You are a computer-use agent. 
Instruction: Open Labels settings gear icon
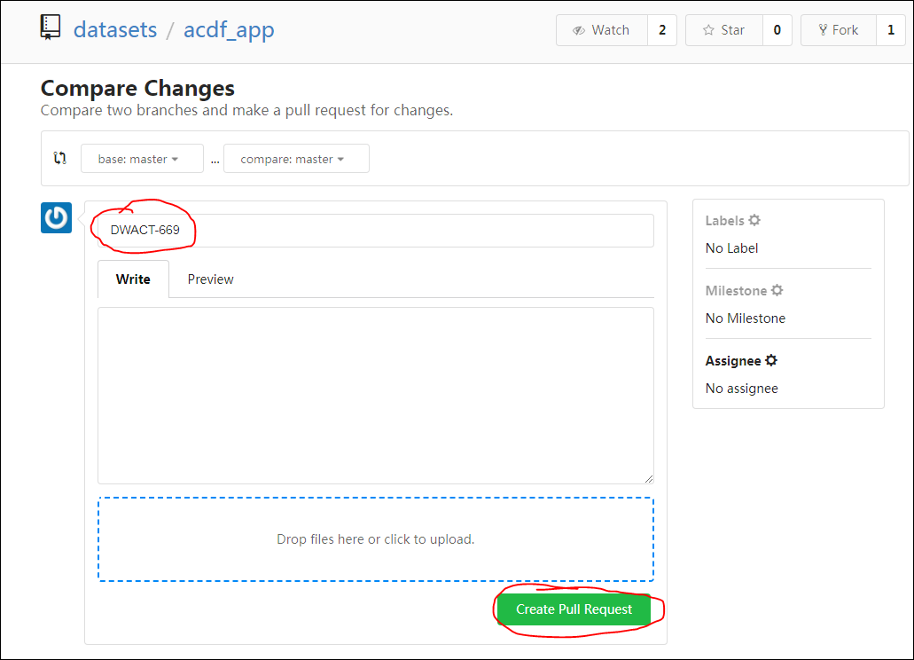click(x=754, y=220)
